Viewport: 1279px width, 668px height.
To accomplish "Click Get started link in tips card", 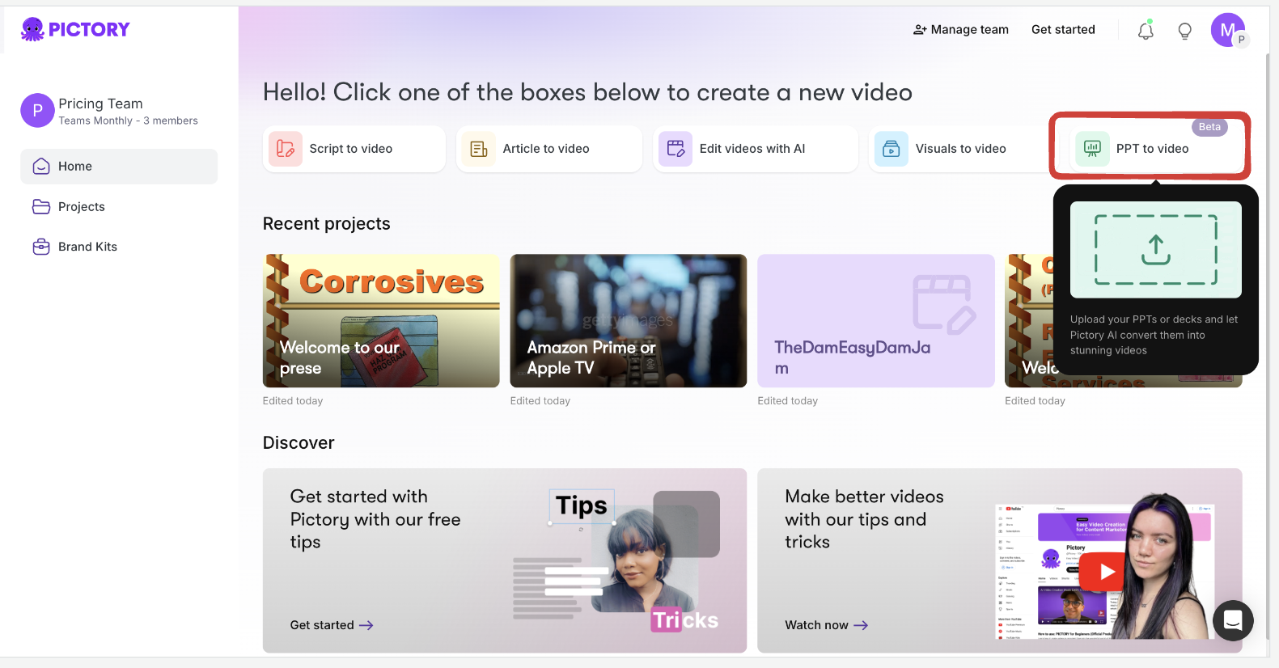I will (332, 625).
